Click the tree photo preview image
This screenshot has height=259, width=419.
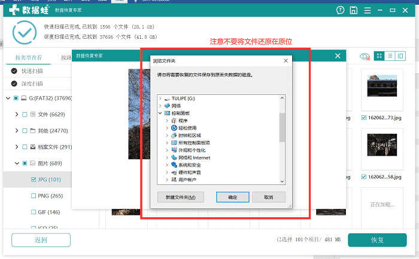[x=139, y=114]
